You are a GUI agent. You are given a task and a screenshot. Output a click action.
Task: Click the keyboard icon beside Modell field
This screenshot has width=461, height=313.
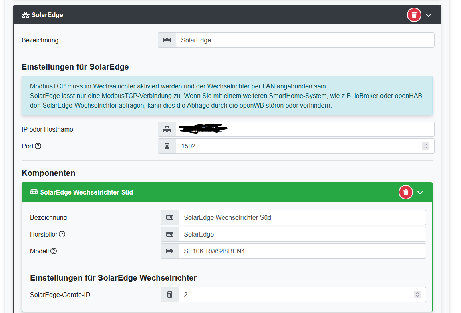[x=169, y=251]
